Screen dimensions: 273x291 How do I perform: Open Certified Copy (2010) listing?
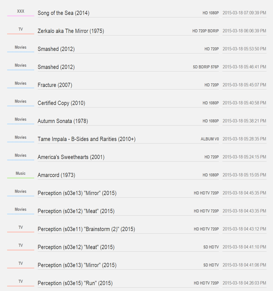coord(61,103)
